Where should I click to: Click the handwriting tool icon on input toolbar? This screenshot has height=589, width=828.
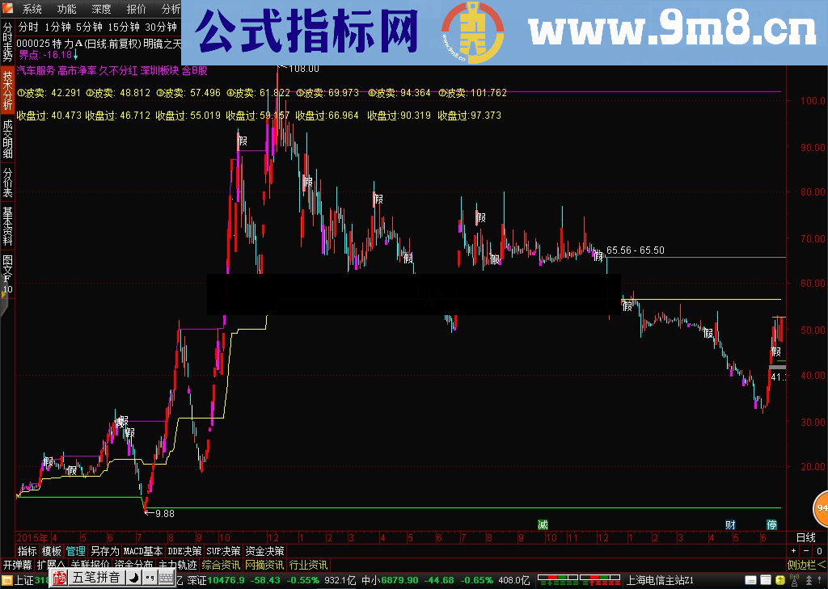coord(133,578)
